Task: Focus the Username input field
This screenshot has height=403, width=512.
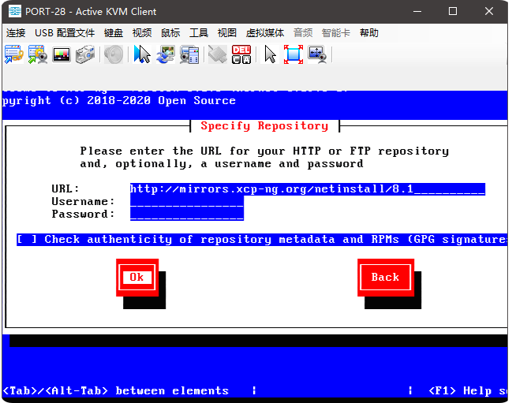Action: tap(187, 202)
